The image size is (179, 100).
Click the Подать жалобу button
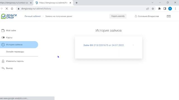tap(118, 16)
